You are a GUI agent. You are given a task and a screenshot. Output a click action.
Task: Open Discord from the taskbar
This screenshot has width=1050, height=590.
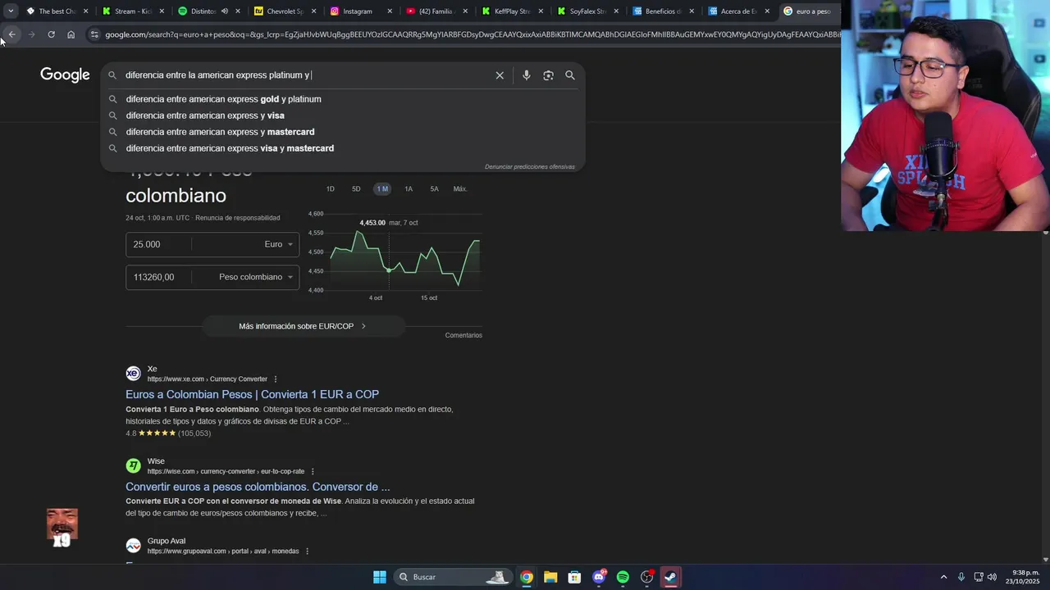[599, 577]
